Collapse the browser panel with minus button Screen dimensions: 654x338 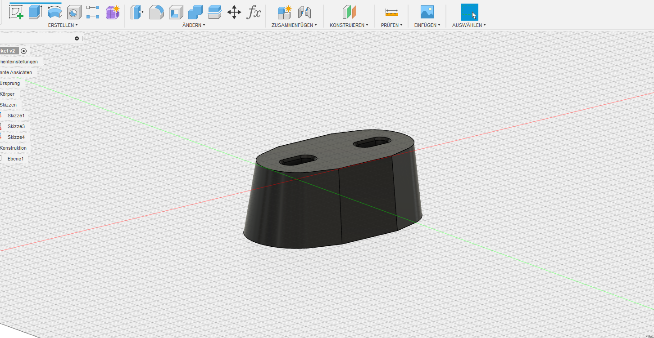pyautogui.click(x=77, y=39)
